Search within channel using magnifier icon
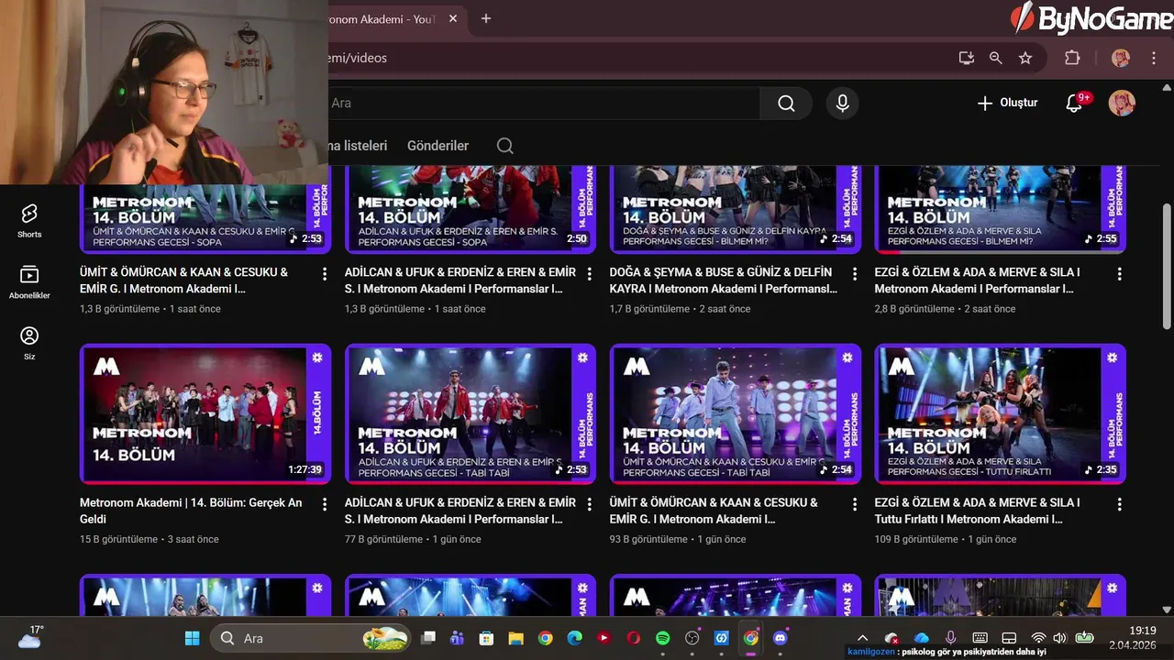1174x660 pixels. coord(504,146)
